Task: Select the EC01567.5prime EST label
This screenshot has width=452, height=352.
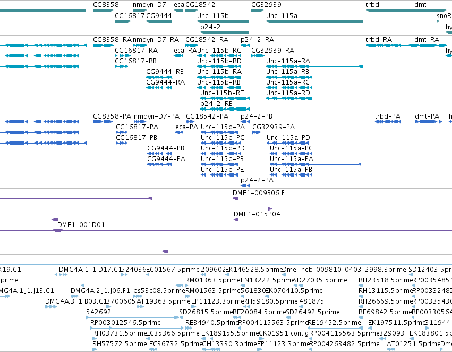Action: [173, 270]
